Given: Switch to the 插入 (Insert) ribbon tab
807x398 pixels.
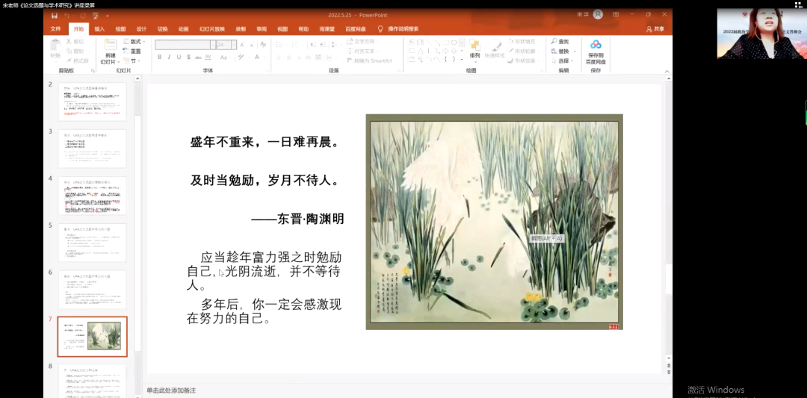Looking at the screenshot, I should (99, 29).
